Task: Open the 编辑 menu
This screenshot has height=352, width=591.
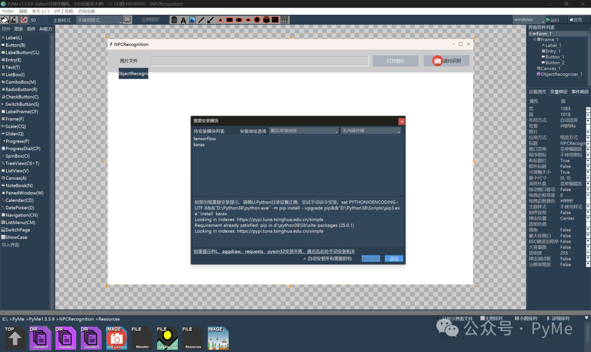Action: click(x=23, y=11)
